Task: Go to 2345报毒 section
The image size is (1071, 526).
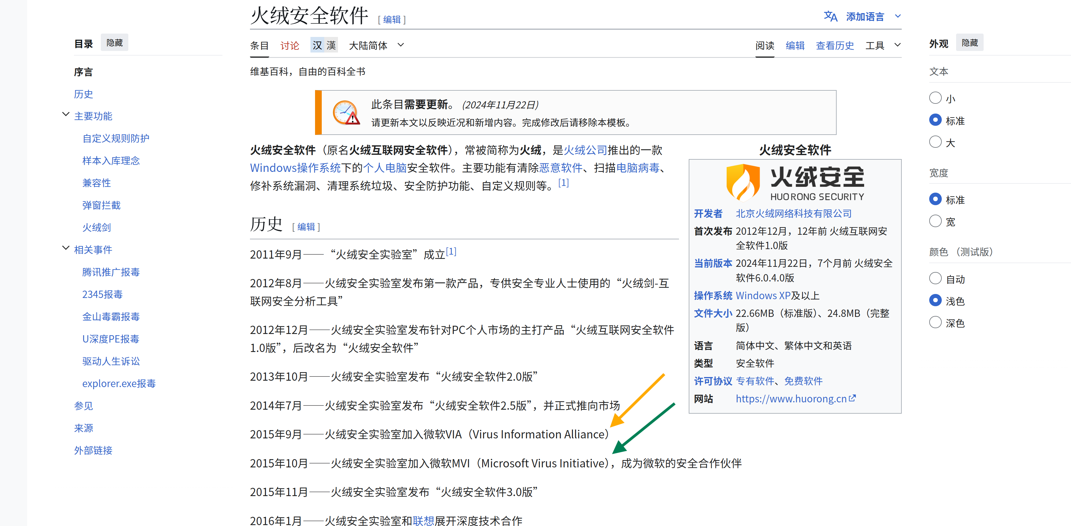Action: 102,294
